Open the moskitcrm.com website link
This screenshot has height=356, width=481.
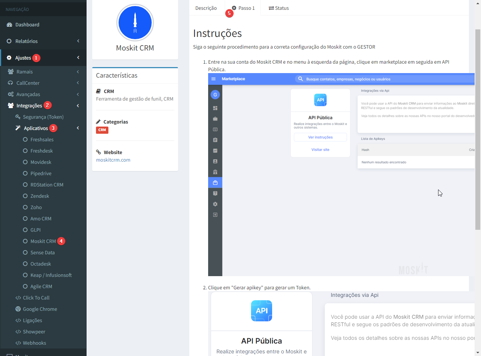tap(113, 160)
